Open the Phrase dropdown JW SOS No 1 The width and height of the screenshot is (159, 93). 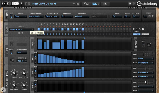coord(22,29)
